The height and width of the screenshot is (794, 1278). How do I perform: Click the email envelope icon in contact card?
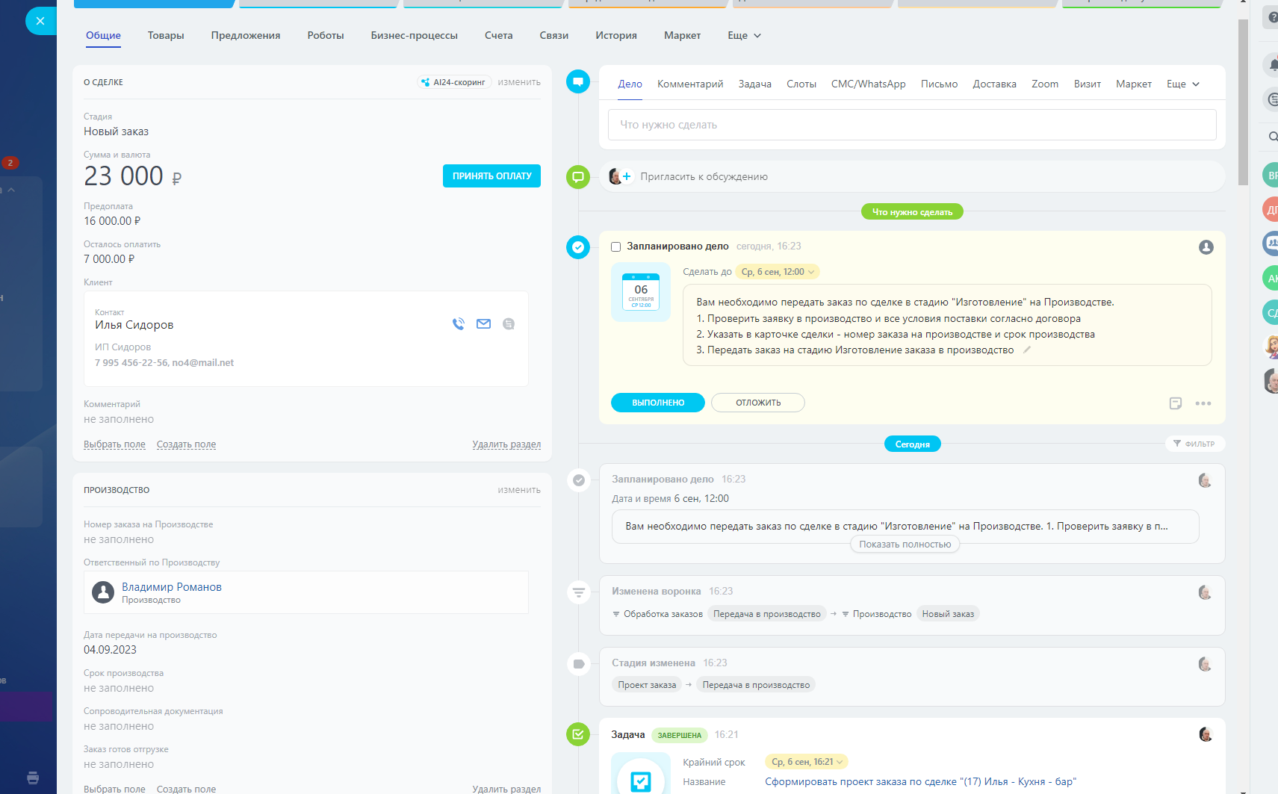[x=484, y=324]
